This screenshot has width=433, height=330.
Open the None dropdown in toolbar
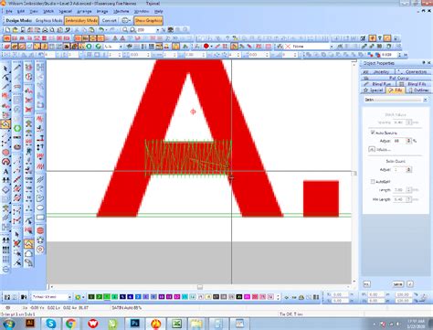(x=332, y=47)
